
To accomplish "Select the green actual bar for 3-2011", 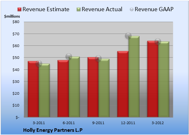I will click(x=44, y=91).
